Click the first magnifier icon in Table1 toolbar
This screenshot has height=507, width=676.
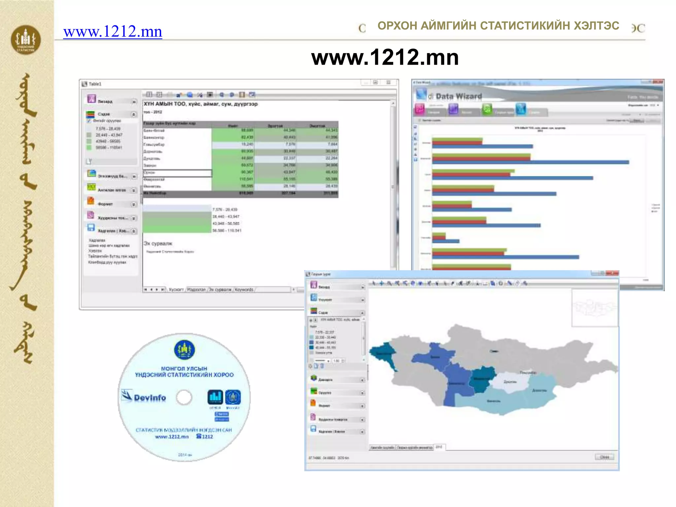[222, 95]
